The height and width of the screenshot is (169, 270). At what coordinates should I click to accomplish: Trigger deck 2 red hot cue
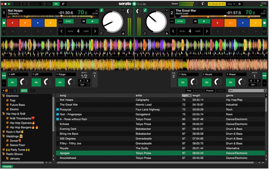(218, 23)
